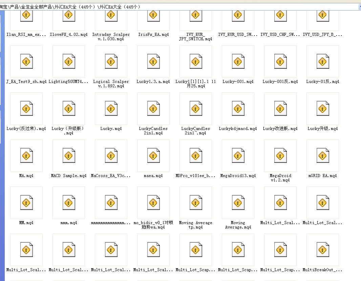Open the address bar dropdown arrow
Screen dimensions: 361x281
click(x=360, y=7)
